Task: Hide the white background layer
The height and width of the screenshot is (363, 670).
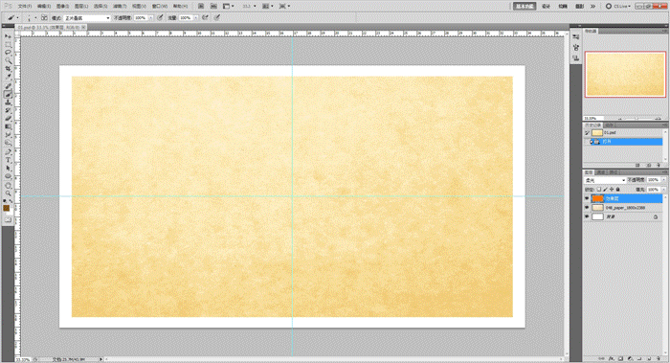Action: coord(587,216)
